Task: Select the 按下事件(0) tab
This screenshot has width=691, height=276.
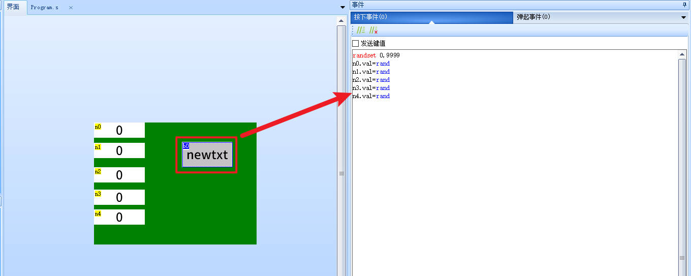Action: tap(371, 17)
